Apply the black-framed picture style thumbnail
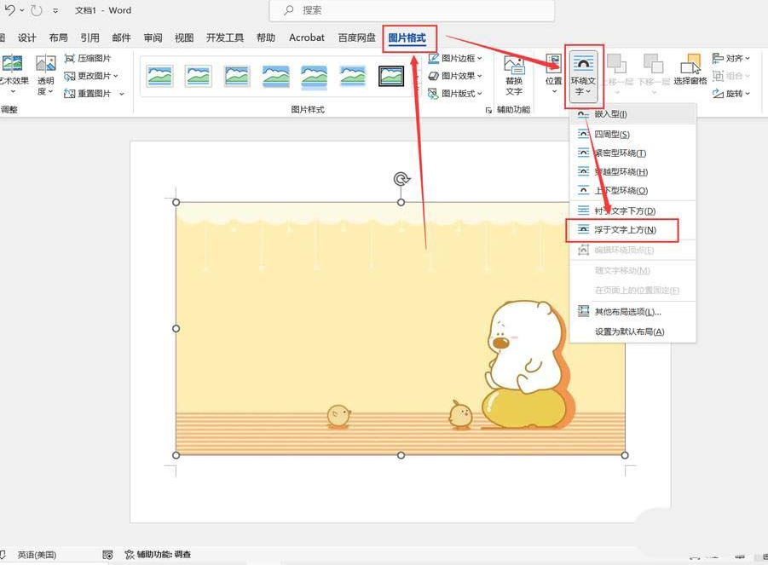 391,76
